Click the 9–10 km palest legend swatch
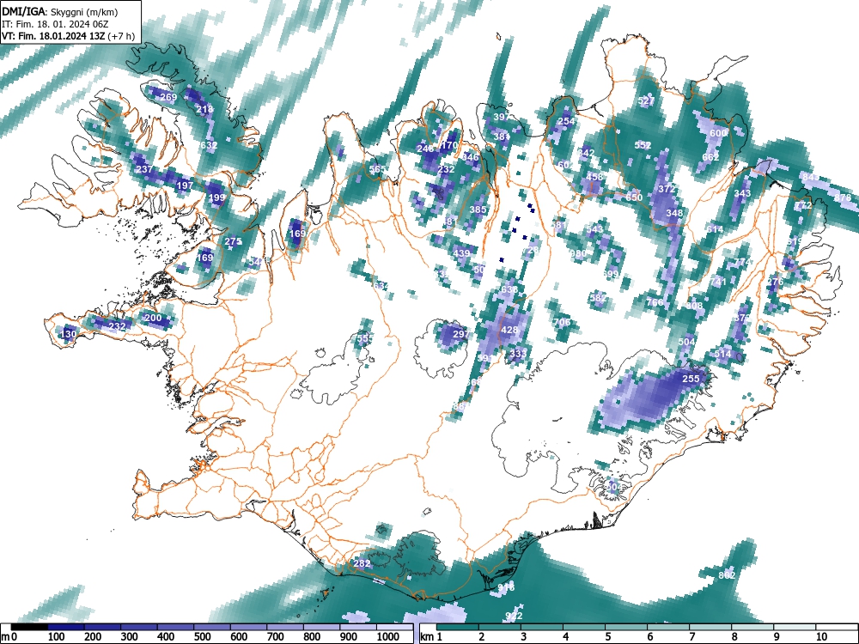 (x=795, y=627)
